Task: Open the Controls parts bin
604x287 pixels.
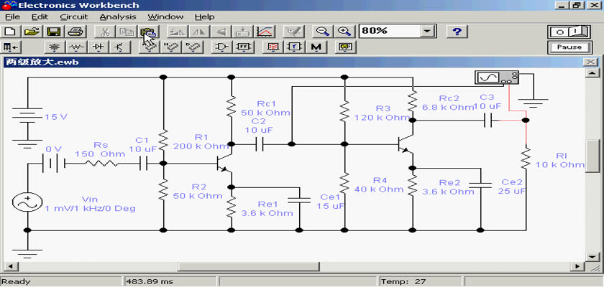Action: [295, 47]
